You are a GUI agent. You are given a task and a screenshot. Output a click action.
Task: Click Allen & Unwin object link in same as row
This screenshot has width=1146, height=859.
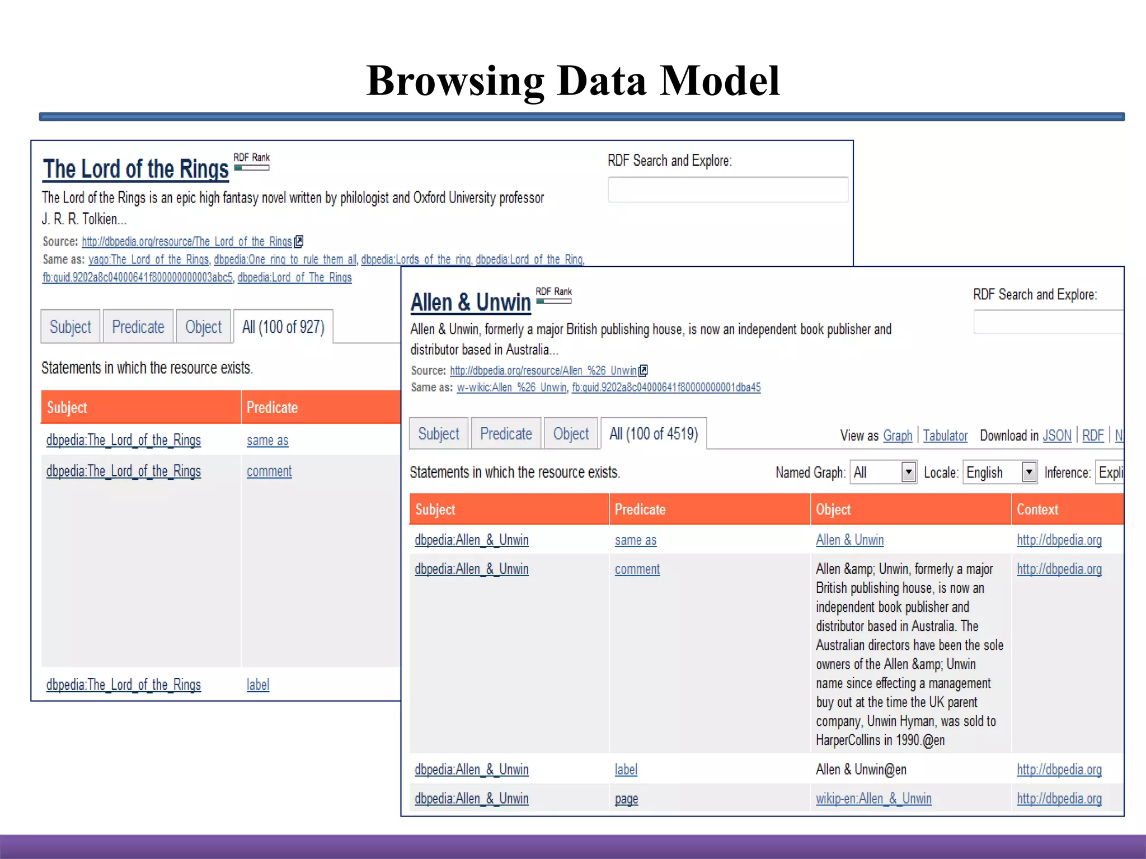850,540
